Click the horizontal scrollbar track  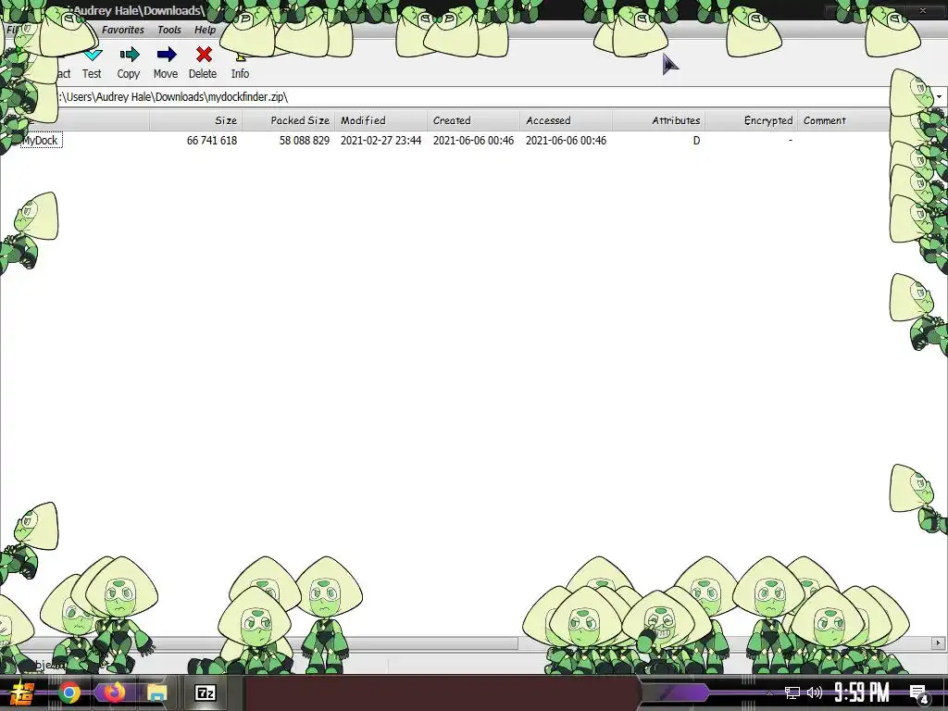click(726, 642)
